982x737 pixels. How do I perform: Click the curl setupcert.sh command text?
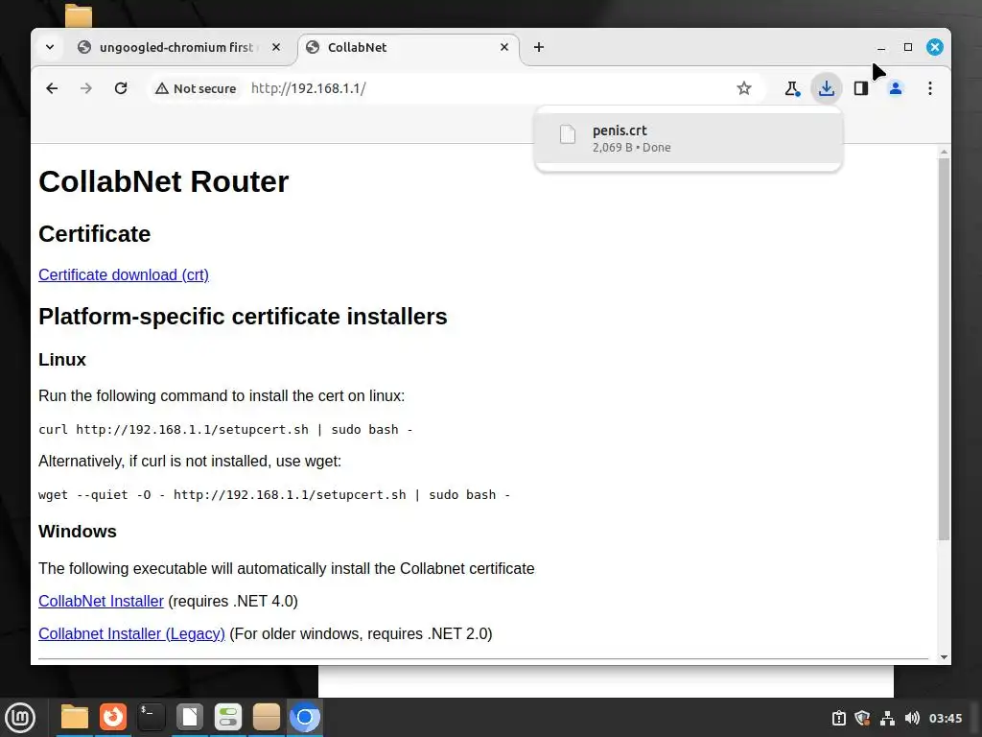coord(225,430)
